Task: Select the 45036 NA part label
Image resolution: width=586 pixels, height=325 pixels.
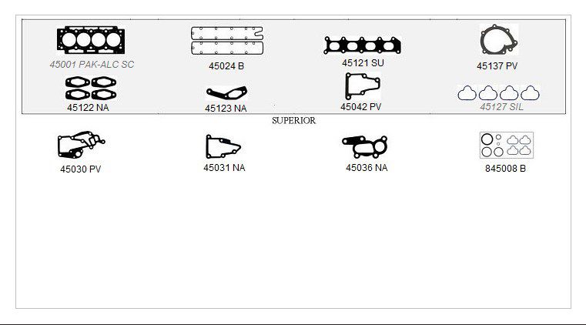Action: [x=367, y=168]
